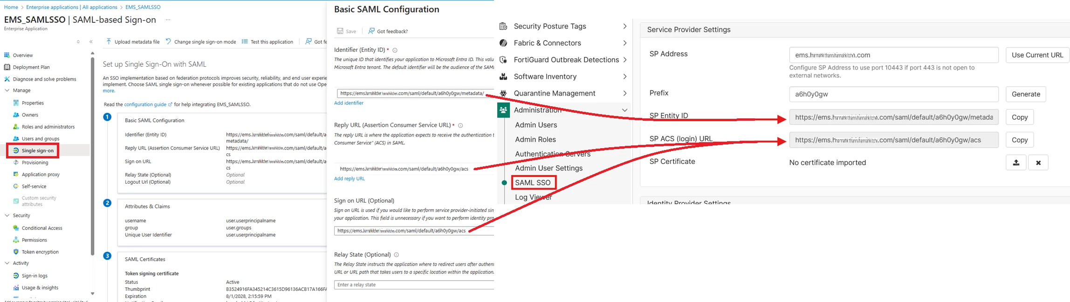
Task: Collapse the Activity section
Action: (7, 263)
